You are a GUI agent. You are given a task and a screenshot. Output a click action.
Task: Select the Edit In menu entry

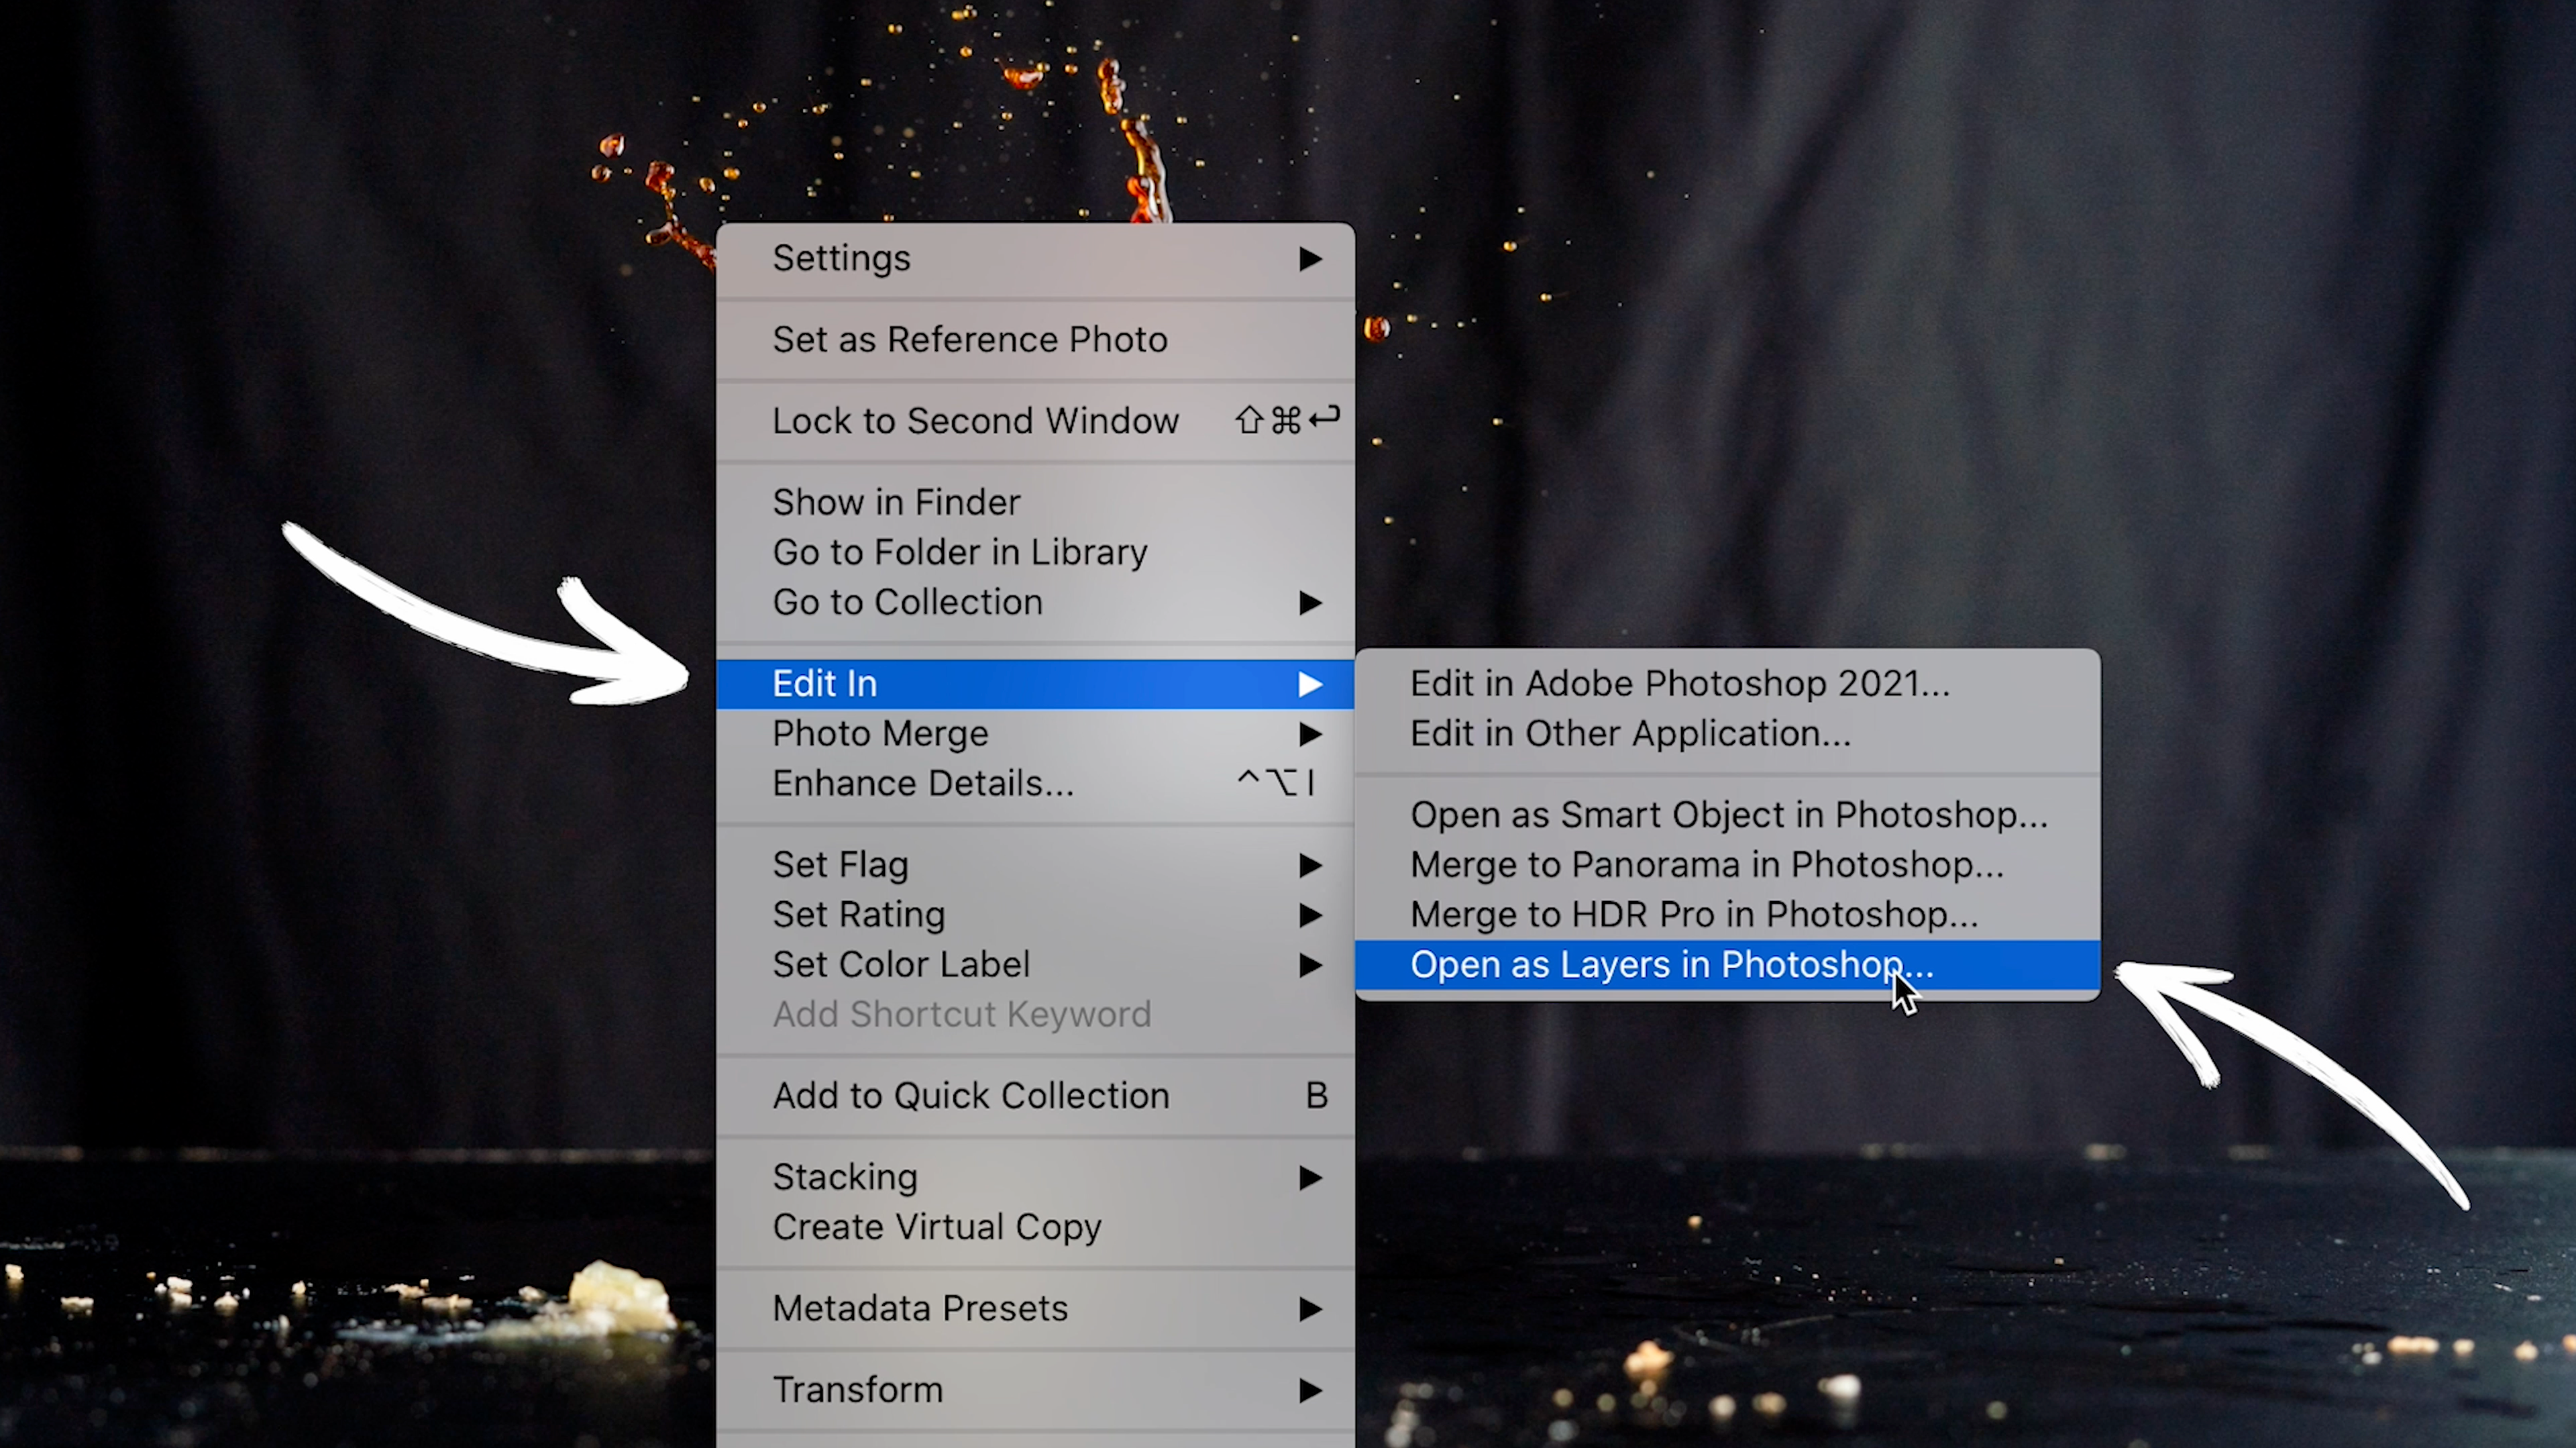pyautogui.click(x=1035, y=684)
